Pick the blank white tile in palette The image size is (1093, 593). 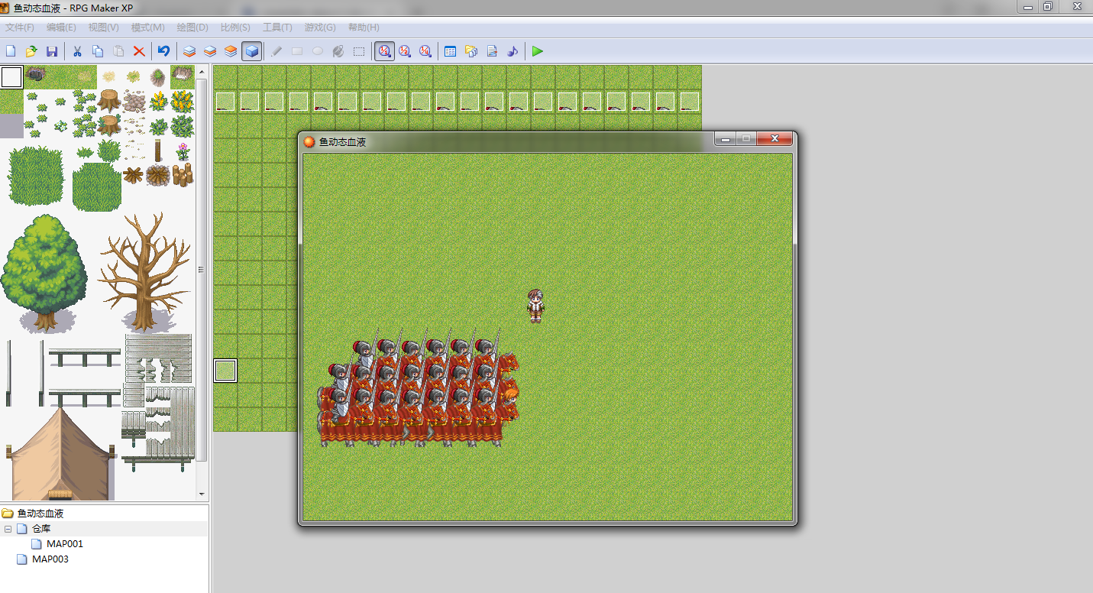point(11,77)
